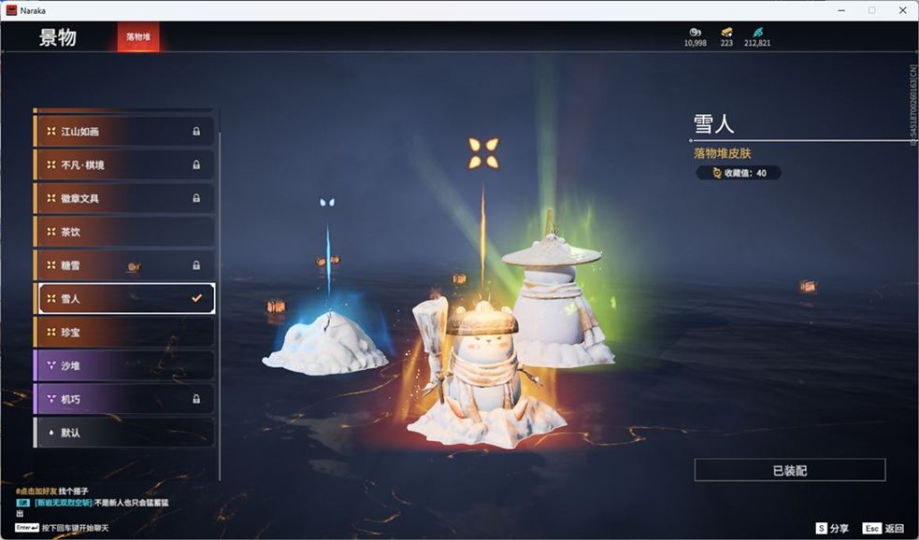Select the 糖雪 skin entry
This screenshot has width=919, height=540.
[x=123, y=265]
